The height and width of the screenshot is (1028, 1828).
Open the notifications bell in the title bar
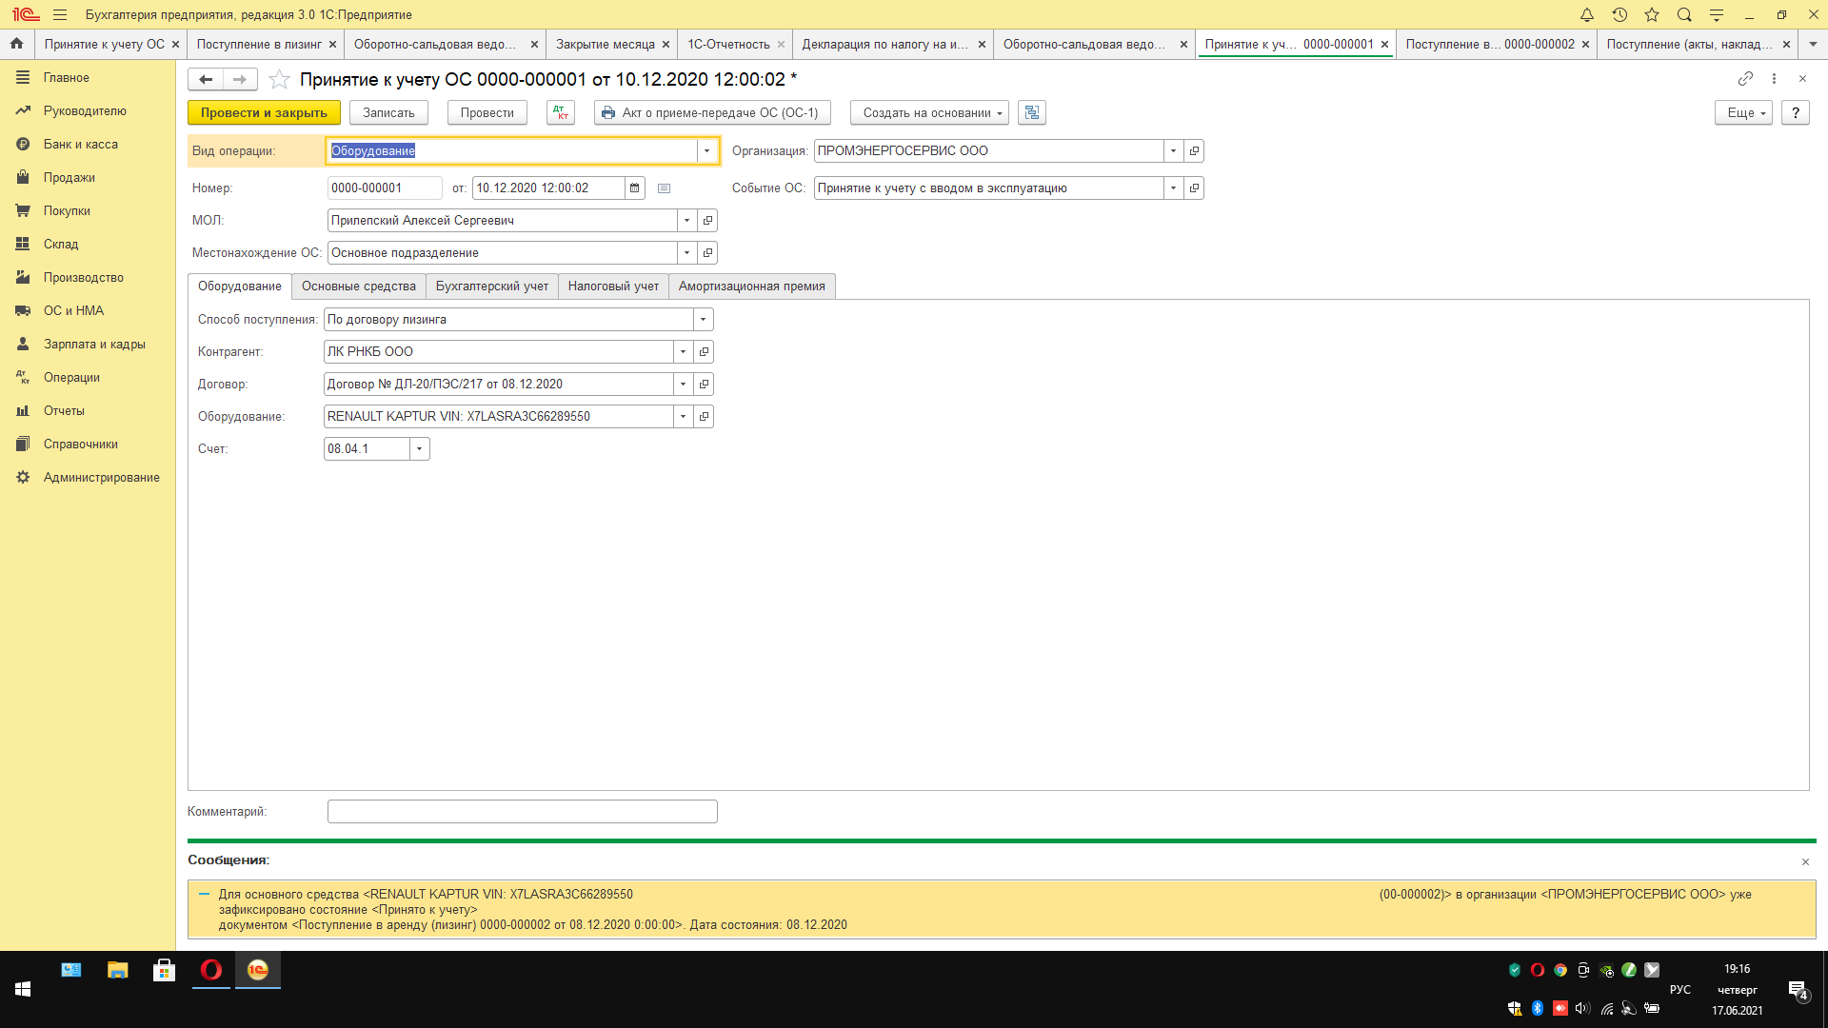(x=1587, y=15)
